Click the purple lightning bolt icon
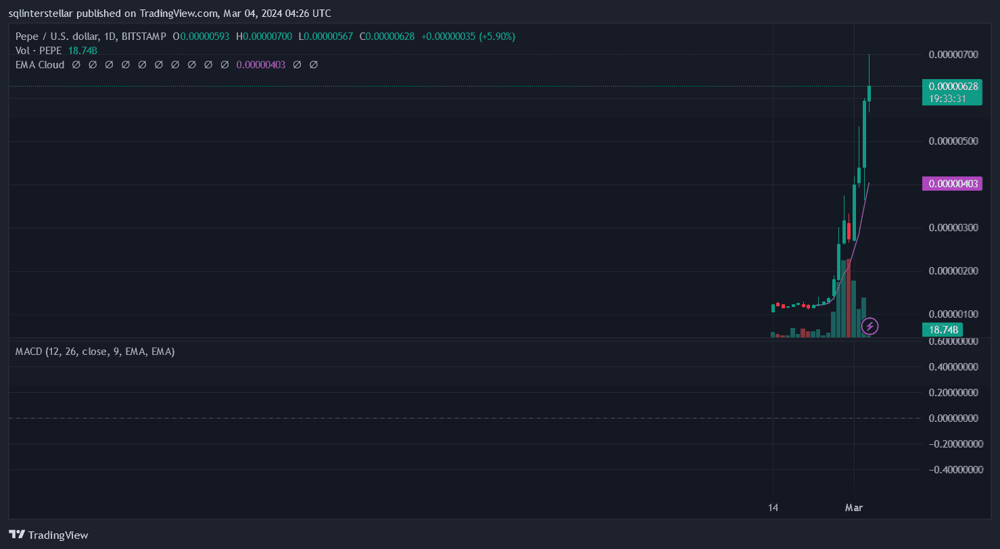The width and height of the screenshot is (1000, 549). point(870,327)
